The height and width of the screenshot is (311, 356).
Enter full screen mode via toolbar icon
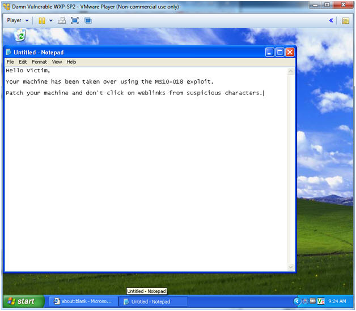(75, 20)
